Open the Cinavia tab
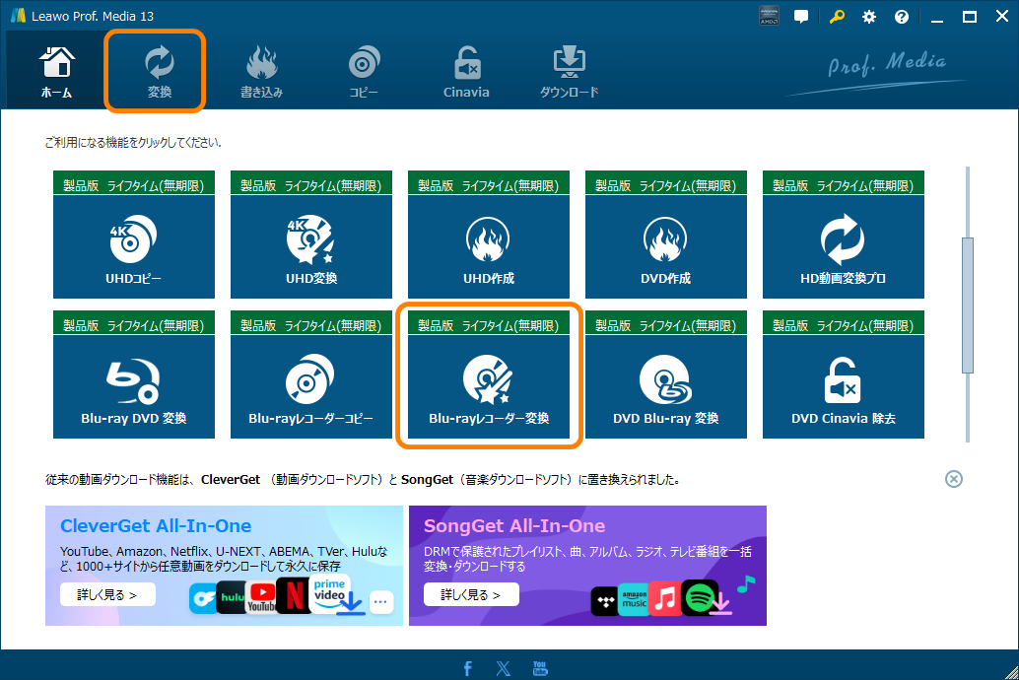Viewport: 1019px width, 680px height. coord(466,72)
